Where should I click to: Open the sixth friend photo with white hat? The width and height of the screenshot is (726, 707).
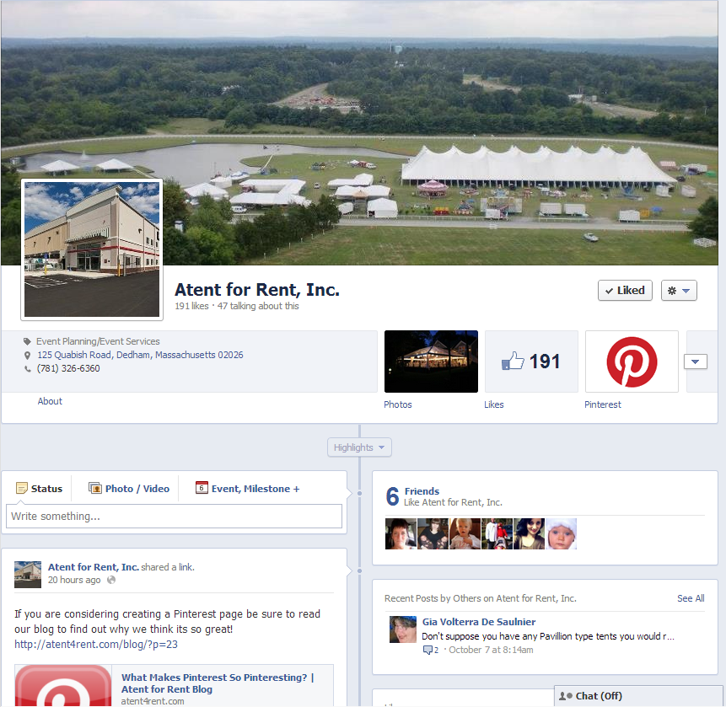pyautogui.click(x=562, y=534)
